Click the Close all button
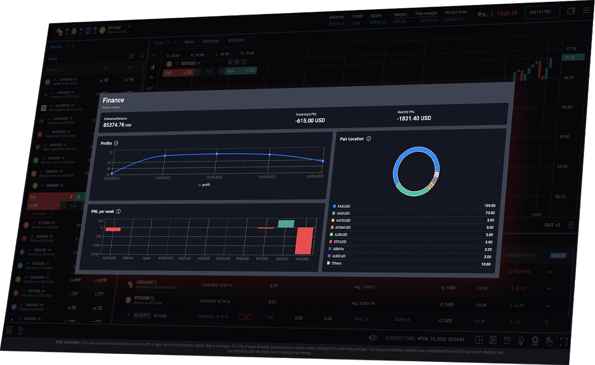The width and height of the screenshot is (595, 365). 558,256
